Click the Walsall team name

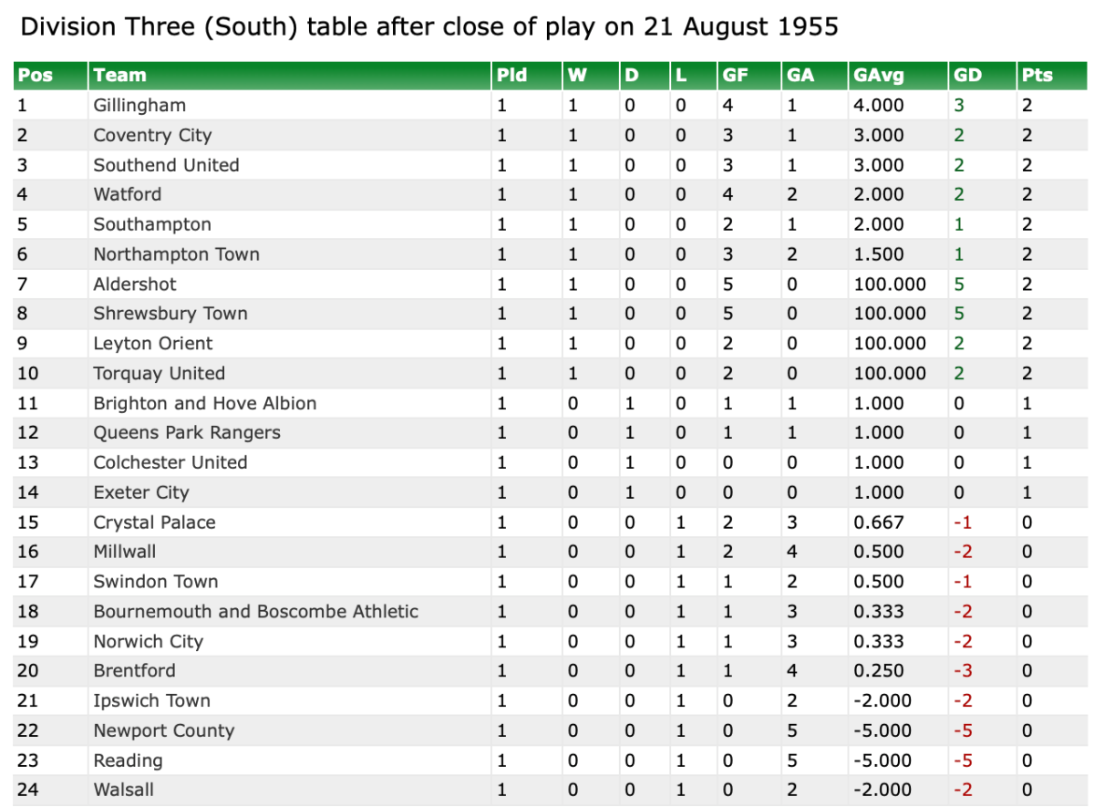[124, 791]
